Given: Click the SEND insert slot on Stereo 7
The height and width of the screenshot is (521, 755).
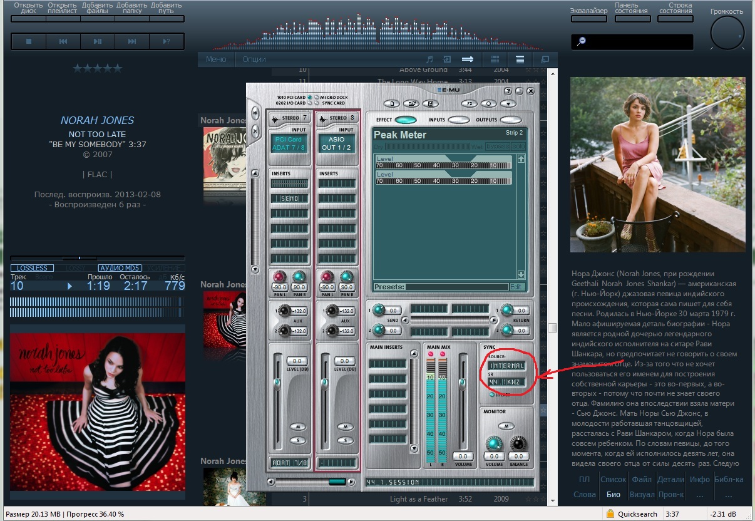Looking at the screenshot, I should (290, 199).
